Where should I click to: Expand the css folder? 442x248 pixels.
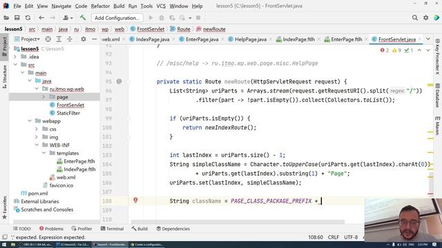click(37, 129)
